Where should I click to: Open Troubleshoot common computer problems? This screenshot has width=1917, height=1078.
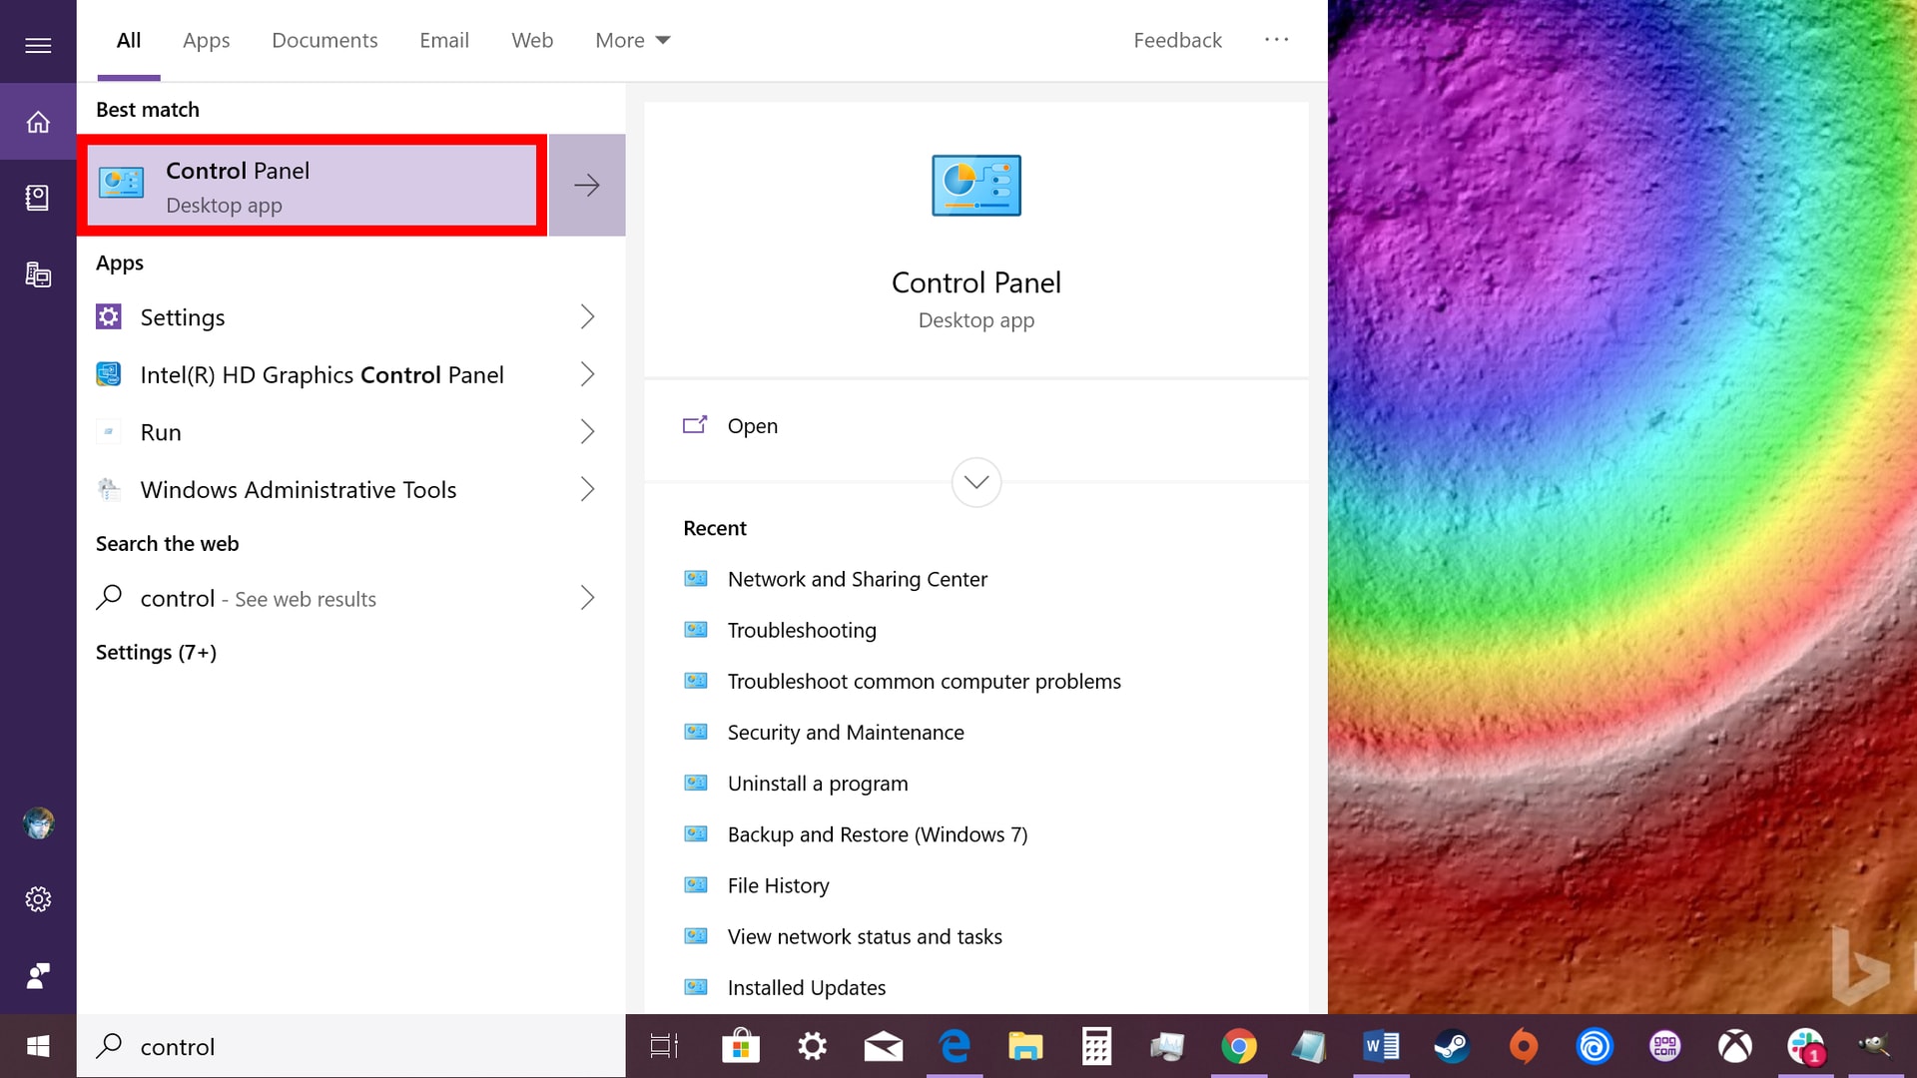point(923,679)
